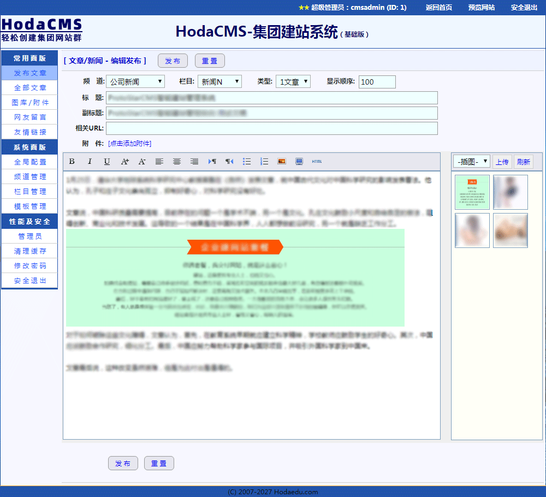Increase font size with A+ icon

coord(124,161)
